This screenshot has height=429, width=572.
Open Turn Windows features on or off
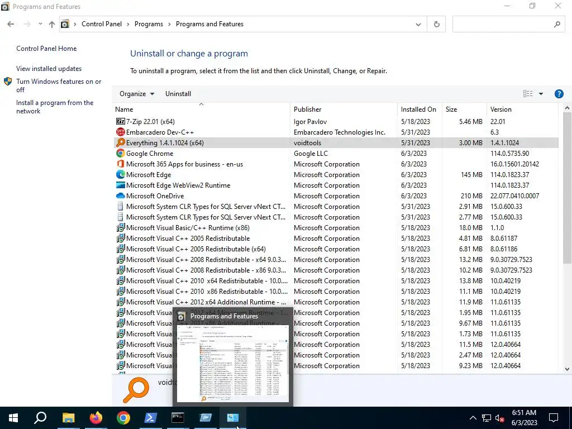point(59,85)
